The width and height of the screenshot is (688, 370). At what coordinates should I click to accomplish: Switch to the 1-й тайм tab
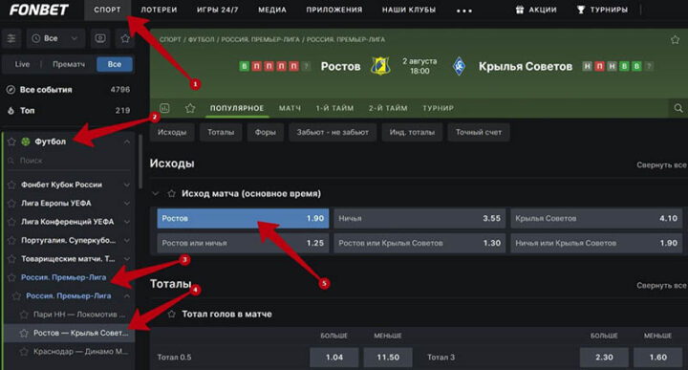click(334, 108)
